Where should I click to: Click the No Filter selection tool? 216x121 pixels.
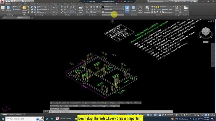[x=133, y=9]
